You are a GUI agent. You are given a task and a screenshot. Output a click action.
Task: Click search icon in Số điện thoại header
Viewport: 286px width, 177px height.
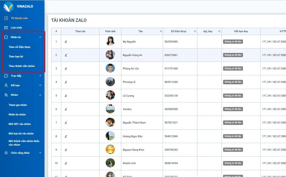tap(195, 31)
